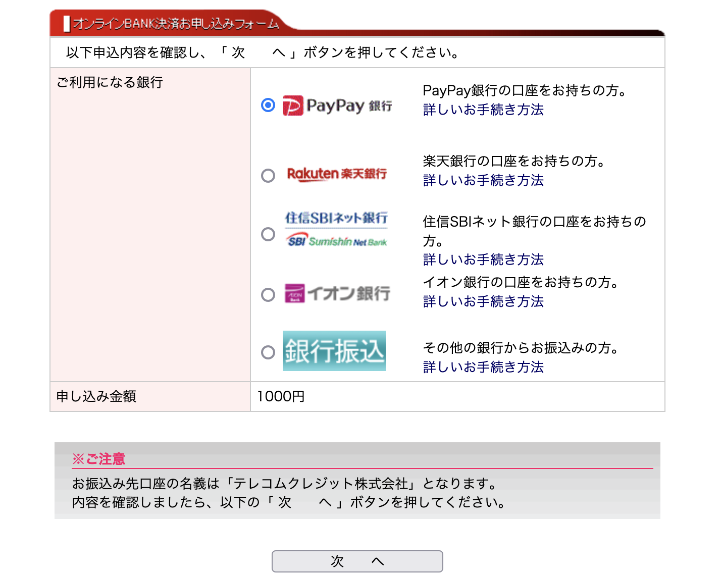Open 詳しいお手続き方法 link for PayPay銀行
This screenshot has width=721, height=575.
[x=483, y=110]
